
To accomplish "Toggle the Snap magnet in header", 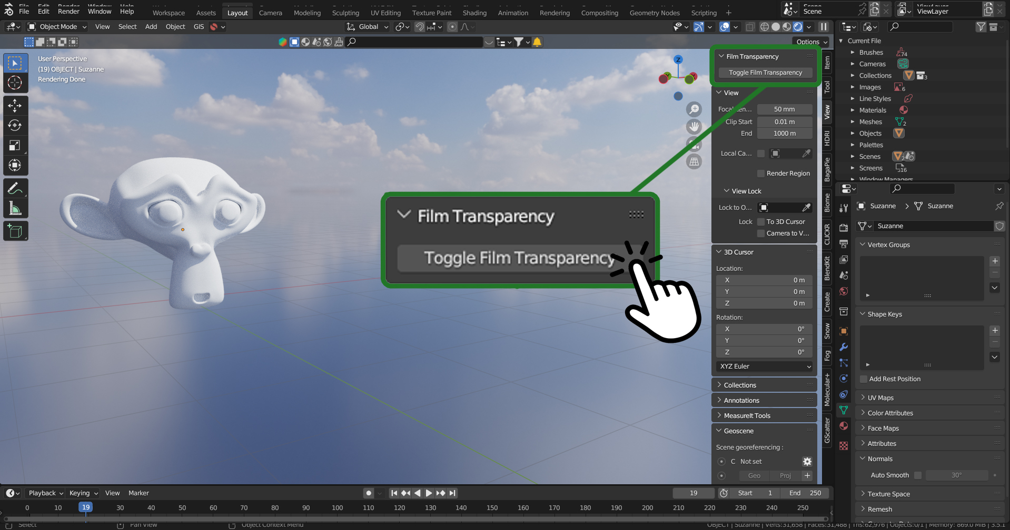I will [x=419, y=27].
